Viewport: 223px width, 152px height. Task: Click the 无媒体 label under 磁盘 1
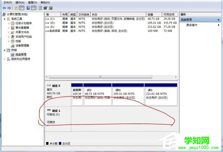[x=51, y=122]
